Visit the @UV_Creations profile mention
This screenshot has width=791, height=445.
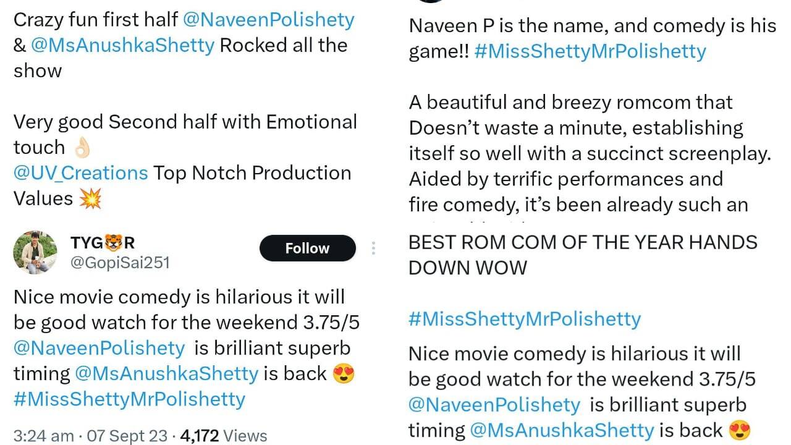(x=80, y=173)
